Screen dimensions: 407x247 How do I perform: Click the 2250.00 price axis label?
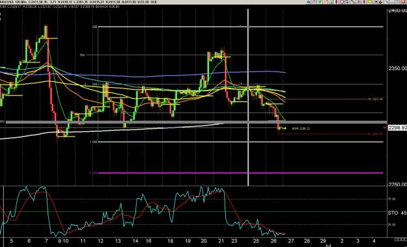click(x=397, y=184)
